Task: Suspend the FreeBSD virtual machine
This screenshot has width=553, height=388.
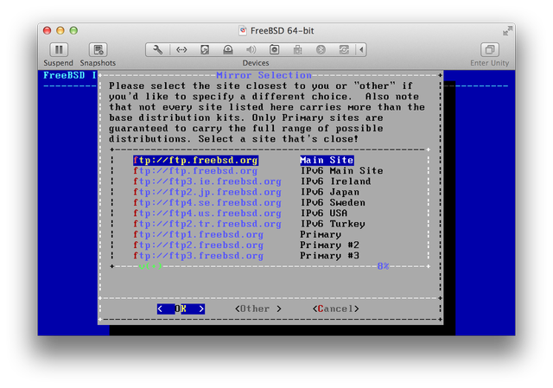Action: click(59, 50)
